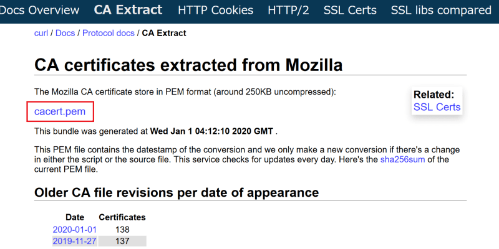Screen dimensions: 499x249
Task: Open the HTTP/2 navigation item
Action: pyautogui.click(x=288, y=10)
